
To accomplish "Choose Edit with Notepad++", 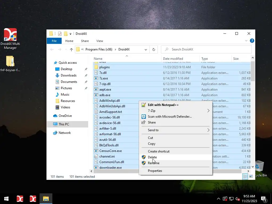I will tap(176, 105).
